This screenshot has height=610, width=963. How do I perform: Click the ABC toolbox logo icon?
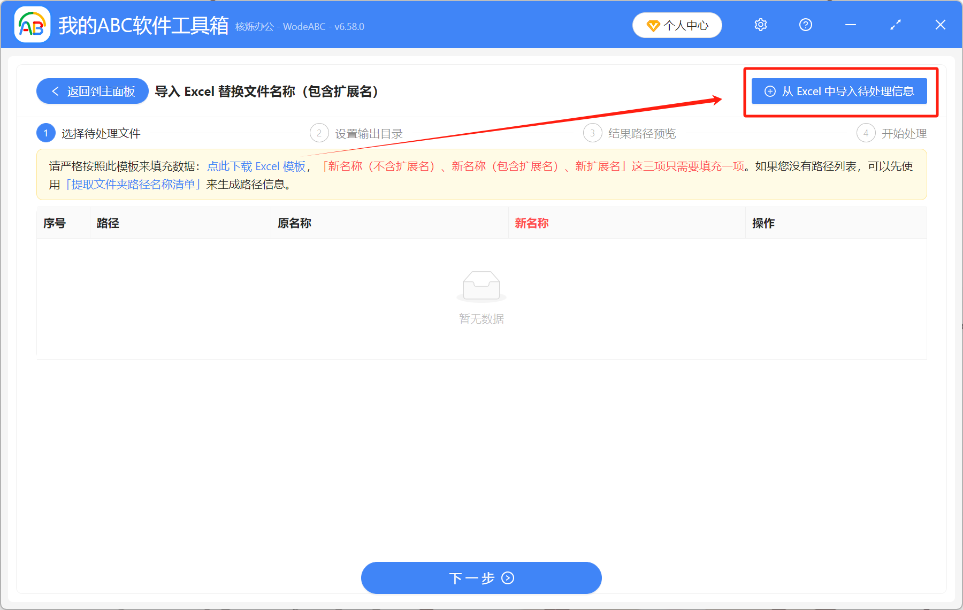tap(31, 25)
